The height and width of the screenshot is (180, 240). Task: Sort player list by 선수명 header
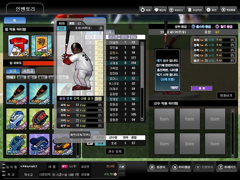click(x=114, y=37)
